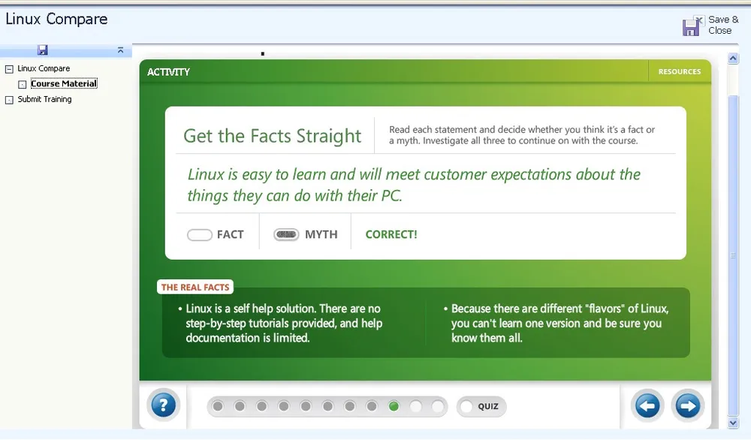The height and width of the screenshot is (440, 751).
Task: Go to the previous page with left arrow
Action: tap(647, 406)
